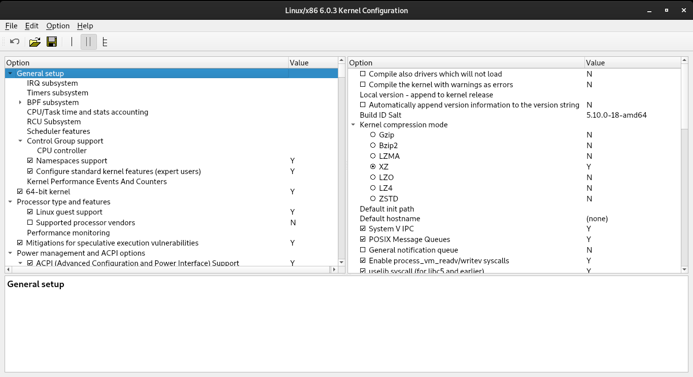693x377 pixels.
Task: Collapse the General setup tree node
Action: point(10,74)
